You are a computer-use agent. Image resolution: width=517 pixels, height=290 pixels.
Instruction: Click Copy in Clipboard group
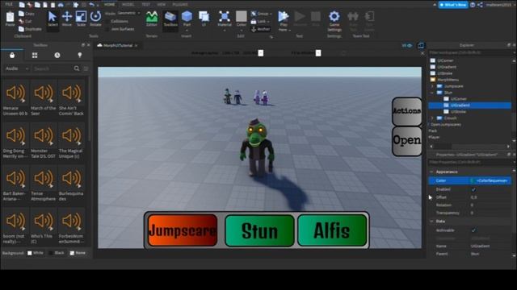point(27,14)
